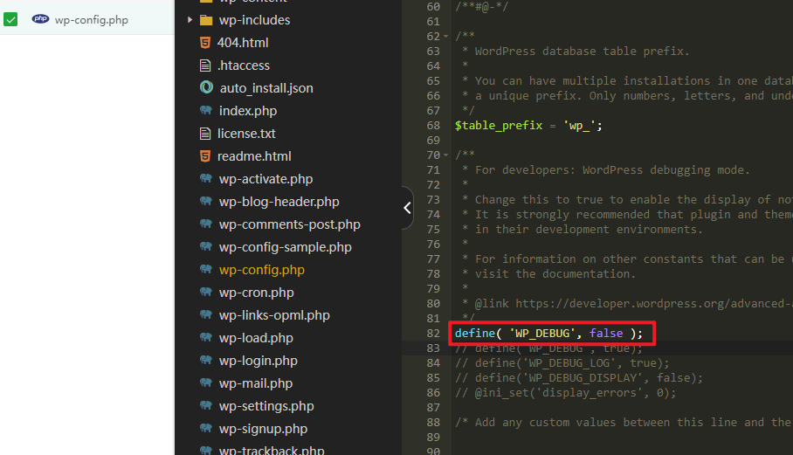This screenshot has height=455, width=793.
Task: Open auto_install.json file
Action: [266, 88]
